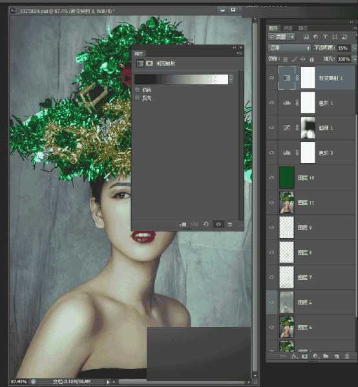Create a new fill or adjustment layer
Viewport: 358px width, 387px height.
tap(315, 356)
